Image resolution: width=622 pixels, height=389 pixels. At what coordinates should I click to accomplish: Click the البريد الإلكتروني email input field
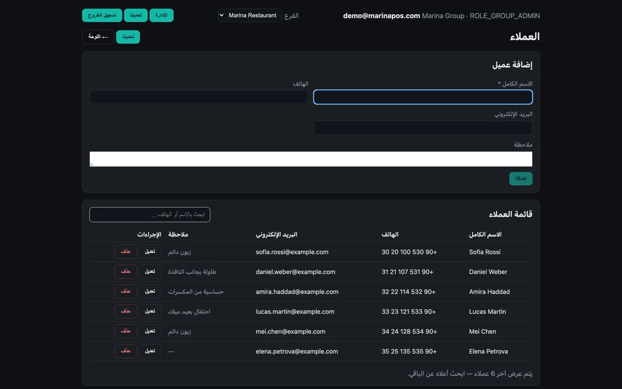coord(423,128)
